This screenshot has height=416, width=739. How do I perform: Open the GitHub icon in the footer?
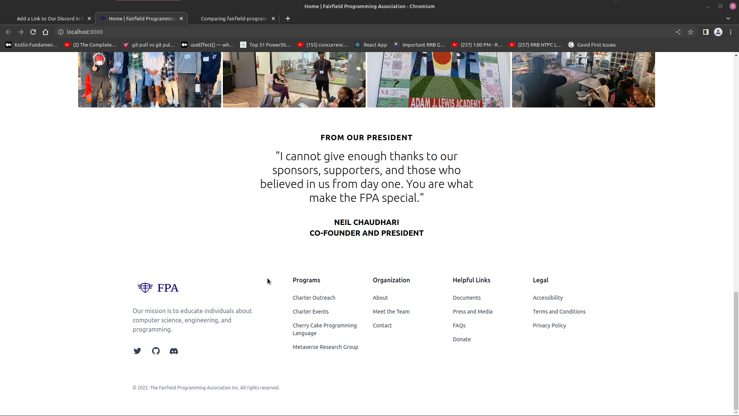tap(155, 351)
